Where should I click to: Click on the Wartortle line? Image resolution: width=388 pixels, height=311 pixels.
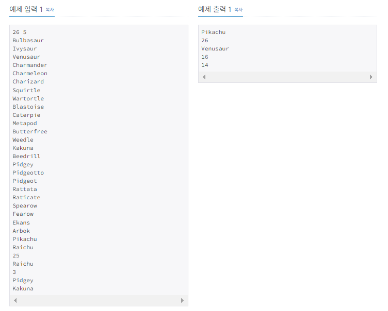point(28,98)
